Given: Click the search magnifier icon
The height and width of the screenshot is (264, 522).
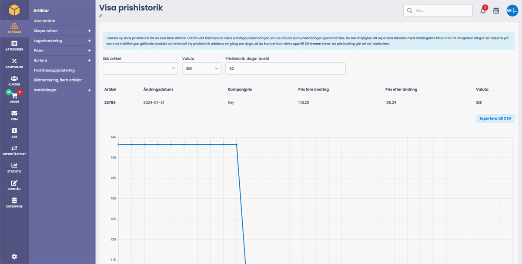Looking at the screenshot, I should pyautogui.click(x=409, y=10).
